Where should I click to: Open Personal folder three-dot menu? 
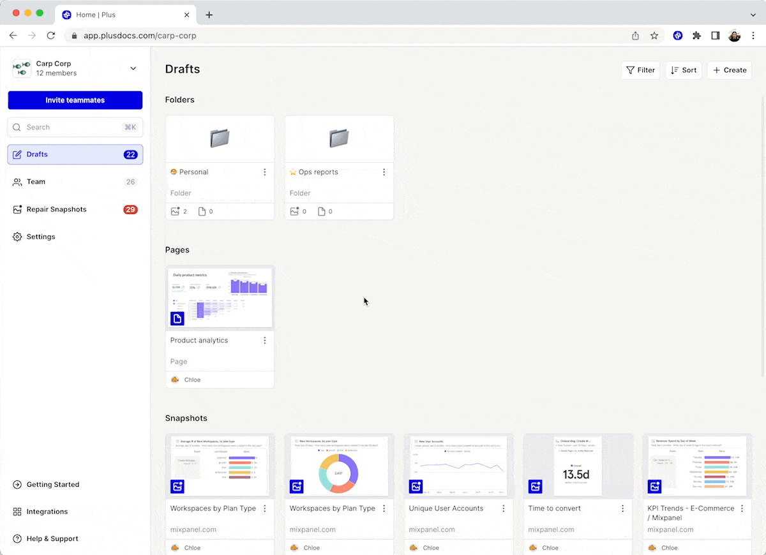click(x=265, y=172)
